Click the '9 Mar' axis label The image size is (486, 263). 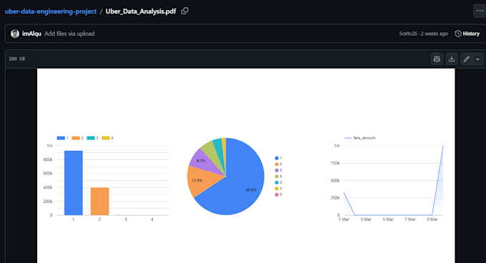(x=432, y=219)
